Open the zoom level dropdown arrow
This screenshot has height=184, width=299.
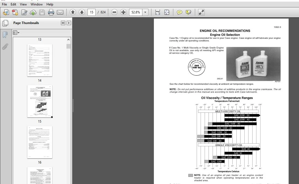click(x=145, y=12)
